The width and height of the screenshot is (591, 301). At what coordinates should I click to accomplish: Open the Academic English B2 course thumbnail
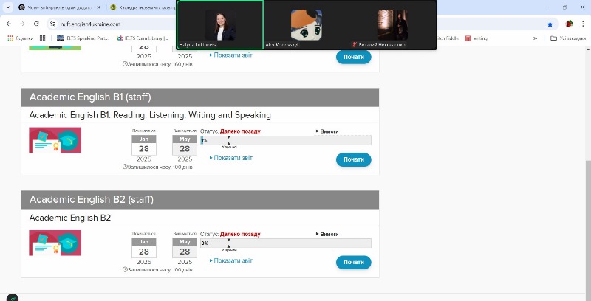coord(55,243)
